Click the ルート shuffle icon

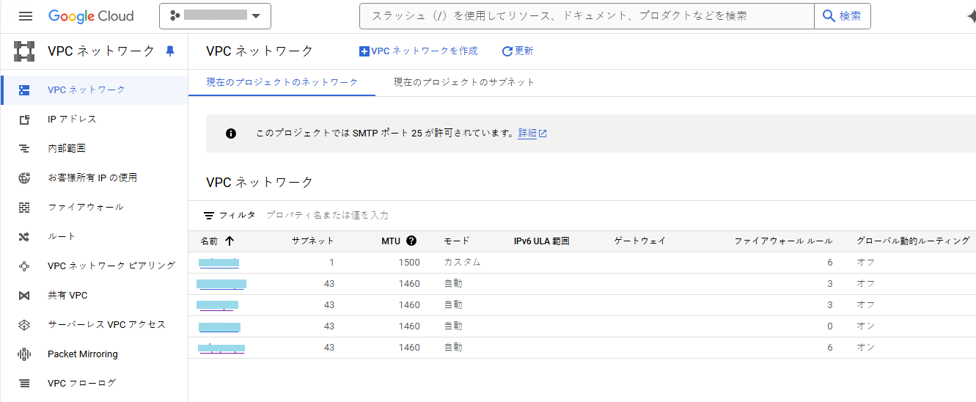click(x=24, y=237)
